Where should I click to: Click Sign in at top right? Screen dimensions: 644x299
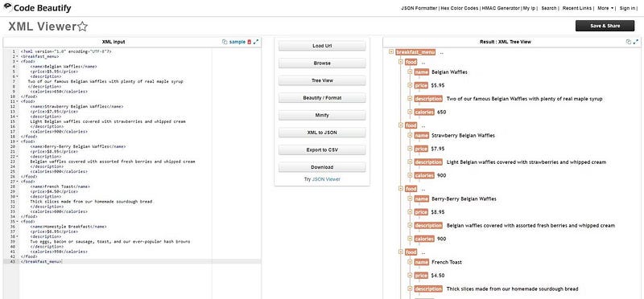point(627,8)
